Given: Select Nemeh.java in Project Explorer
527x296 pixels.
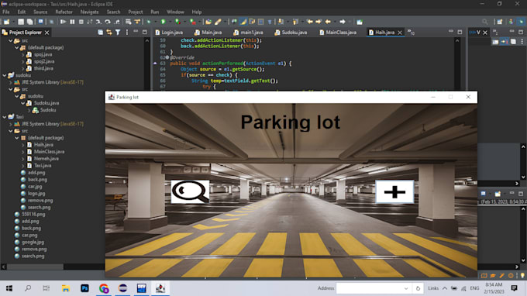Looking at the screenshot, I should point(46,159).
